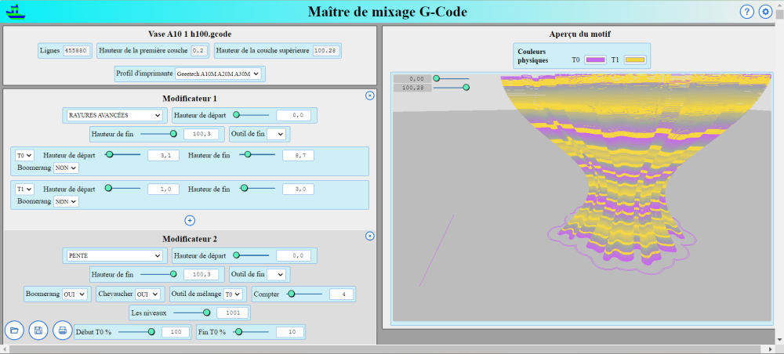Open Boomerang NON dropdown in T1 row

click(x=66, y=202)
